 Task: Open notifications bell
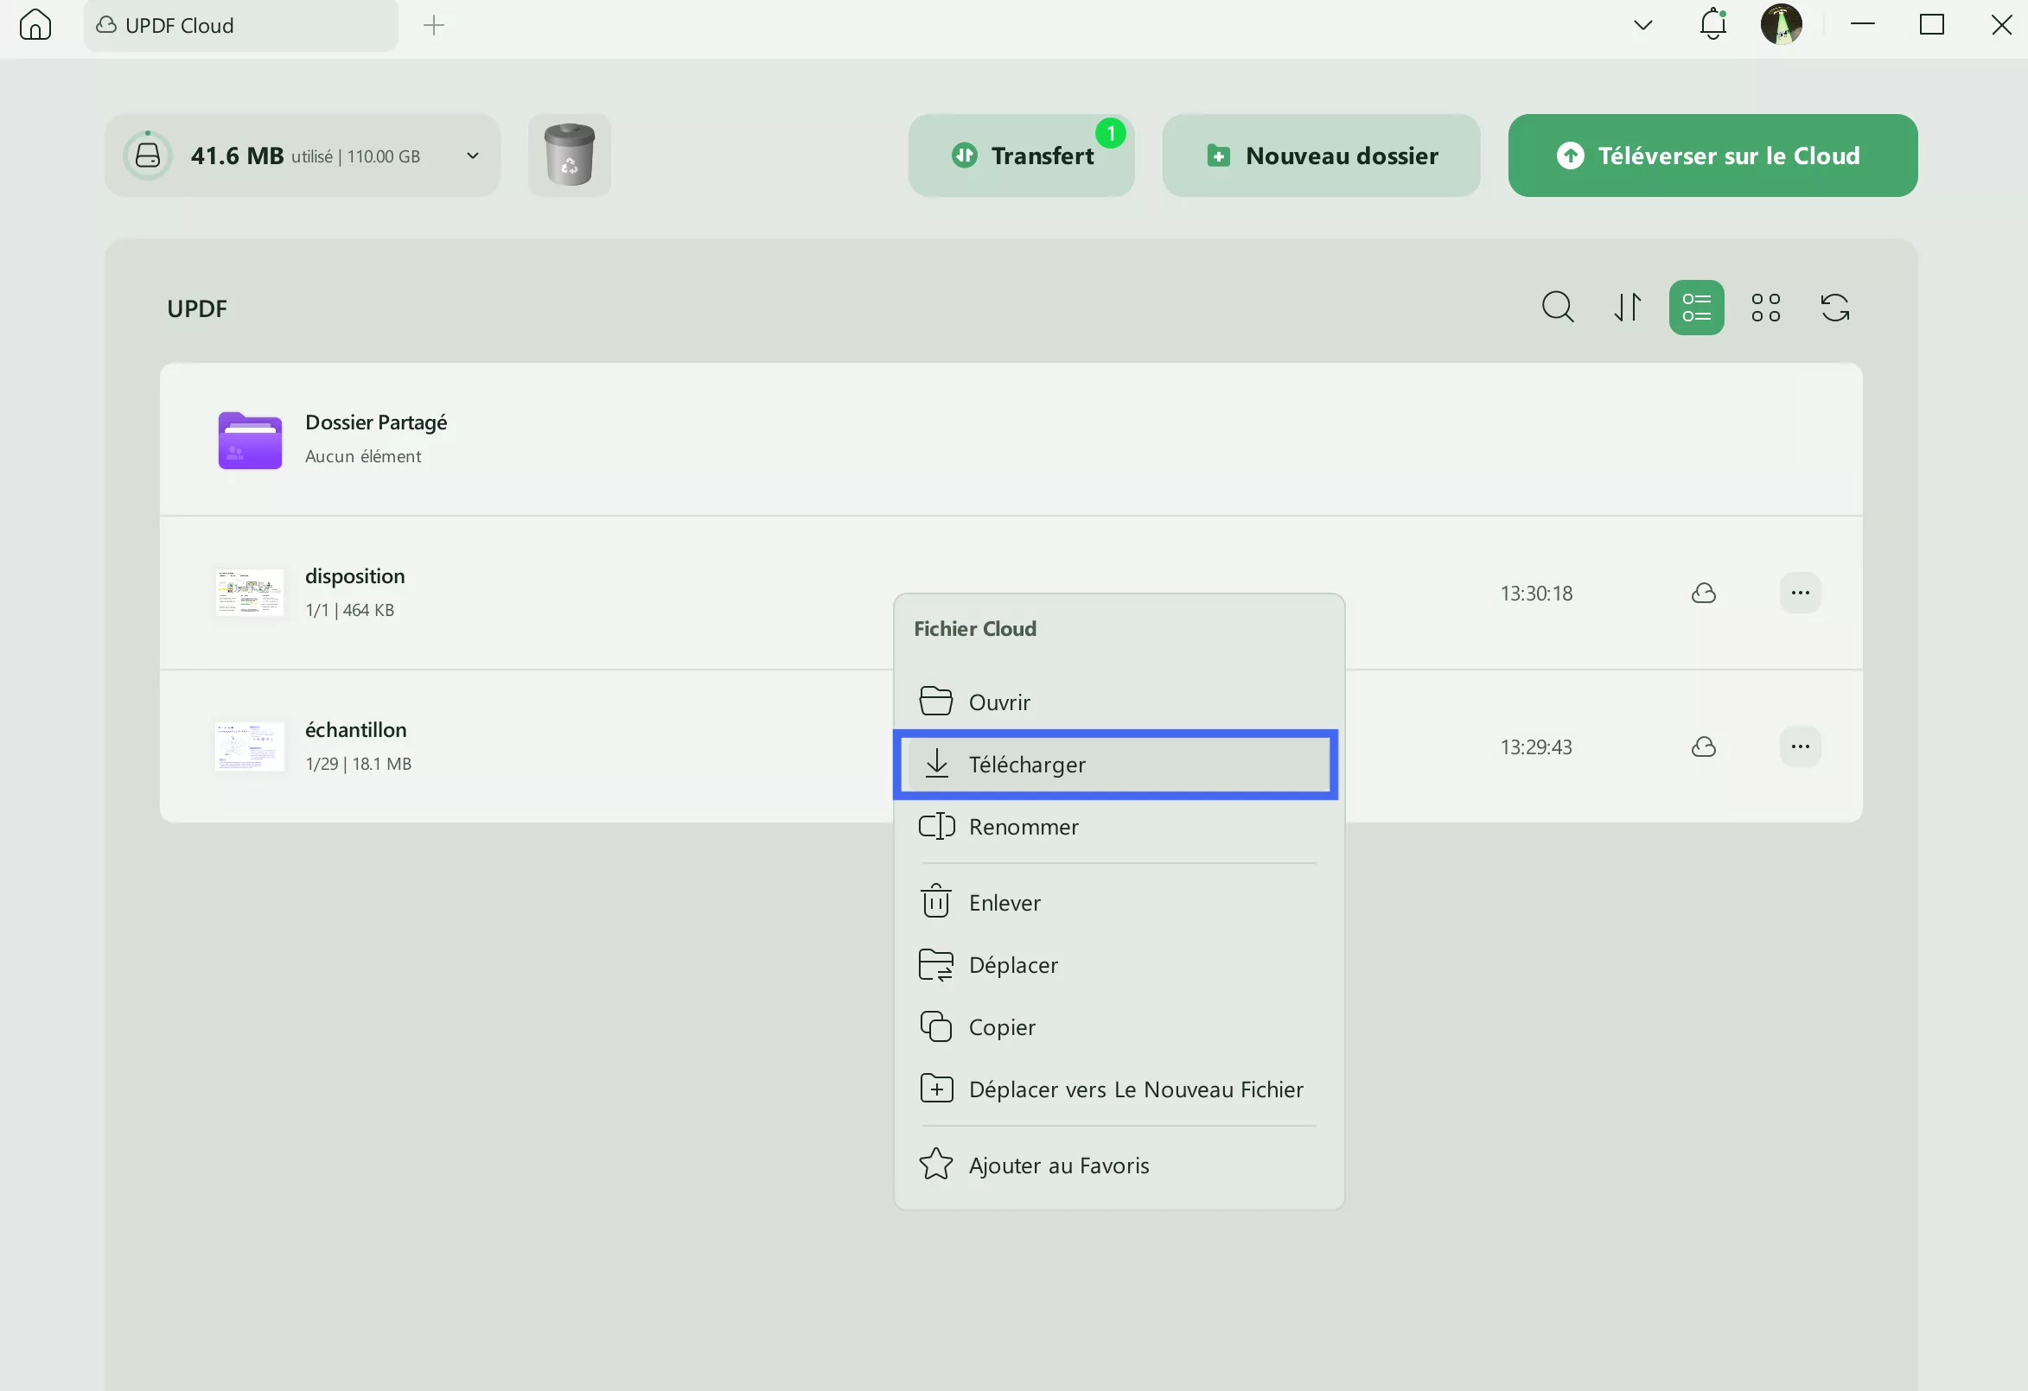[1712, 24]
